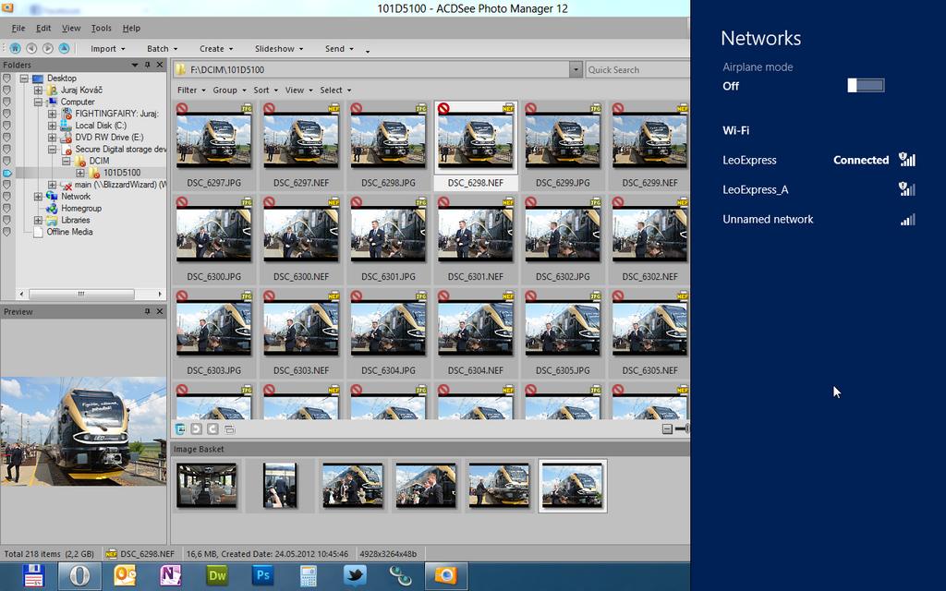This screenshot has width=946, height=591.
Task: Close the Preview panel
Action: pyautogui.click(x=160, y=311)
